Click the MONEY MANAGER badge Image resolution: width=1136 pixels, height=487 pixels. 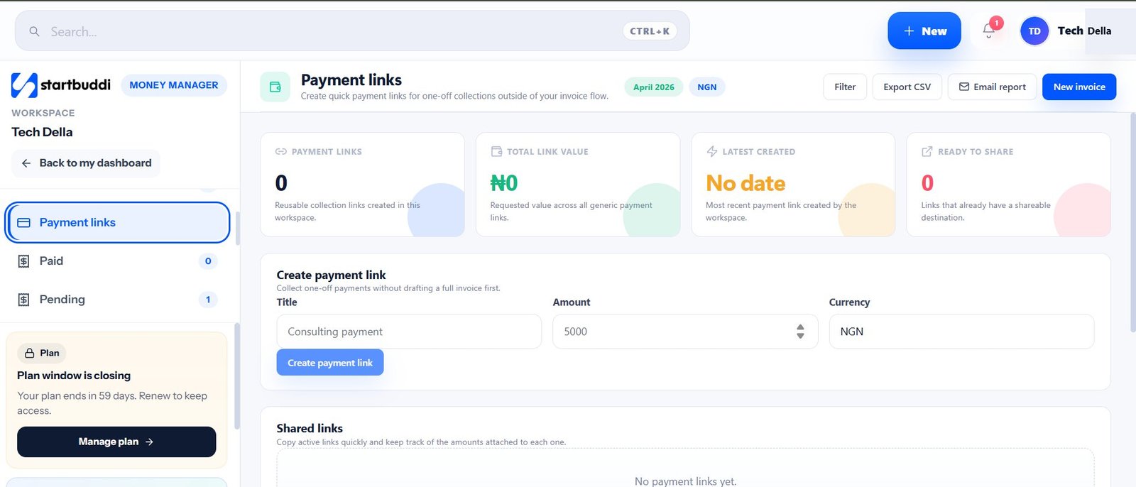174,85
